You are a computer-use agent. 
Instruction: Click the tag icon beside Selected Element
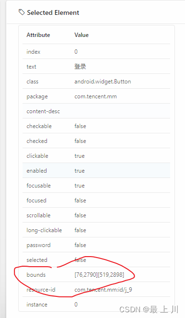[x=22, y=12]
